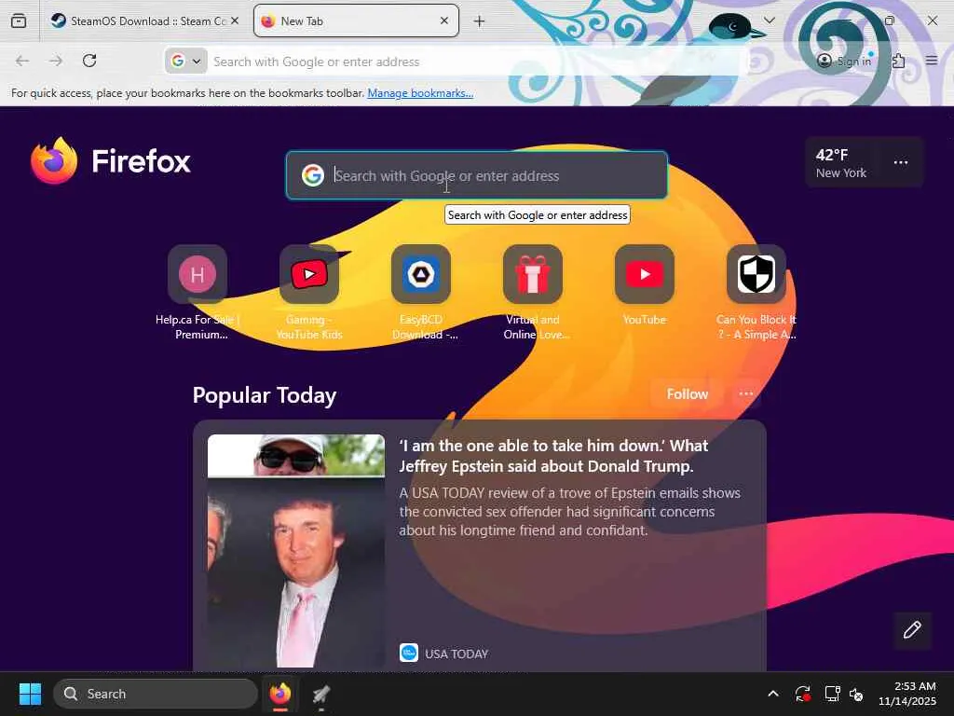
Task: Follow the Popular Today section
Action: click(687, 394)
